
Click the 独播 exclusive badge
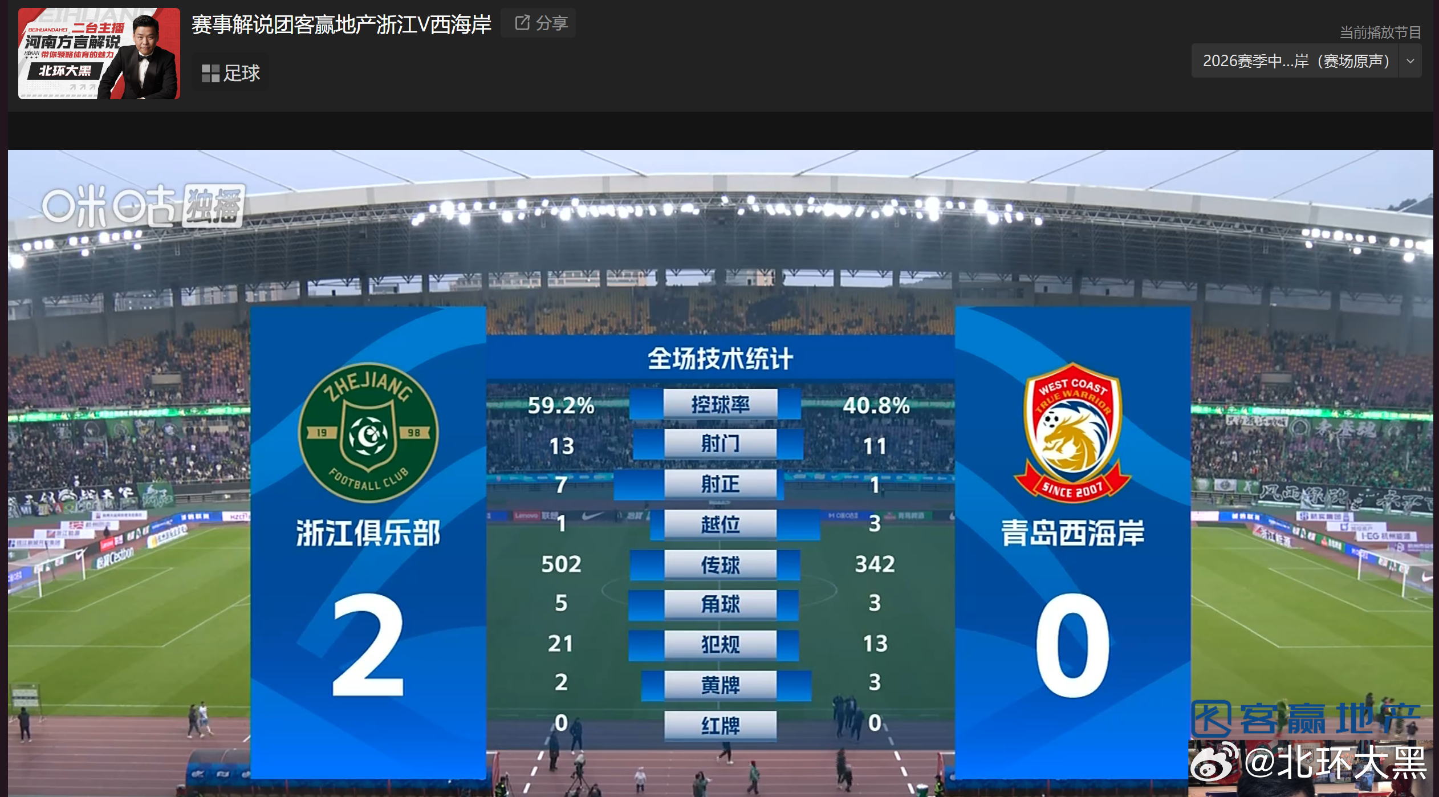(x=214, y=206)
